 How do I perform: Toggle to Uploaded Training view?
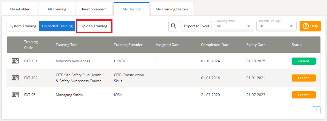(57, 26)
